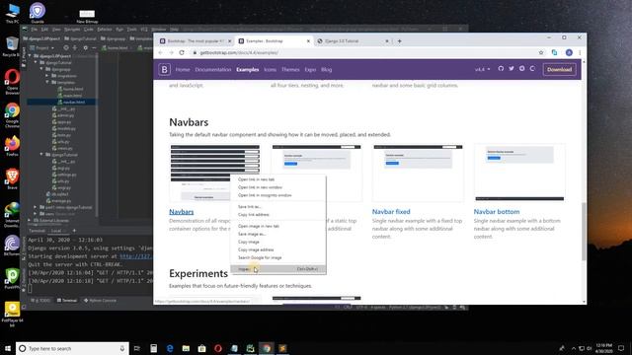Click the Windows search box

[72, 348]
